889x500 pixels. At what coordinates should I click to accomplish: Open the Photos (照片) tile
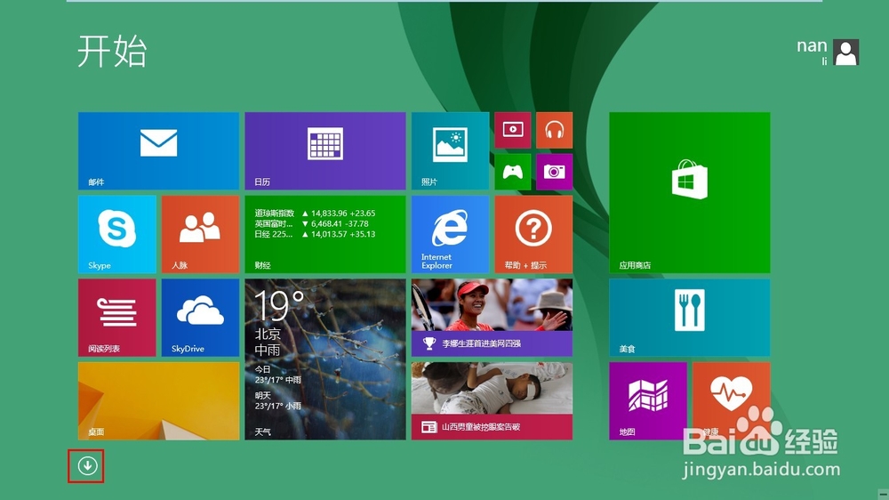click(450, 151)
